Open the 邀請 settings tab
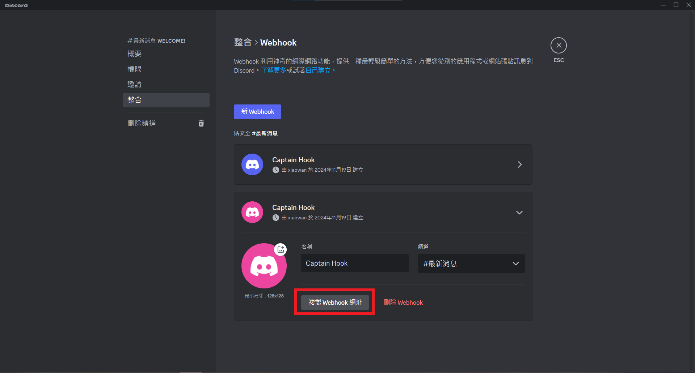This screenshot has height=373, width=695. click(166, 84)
